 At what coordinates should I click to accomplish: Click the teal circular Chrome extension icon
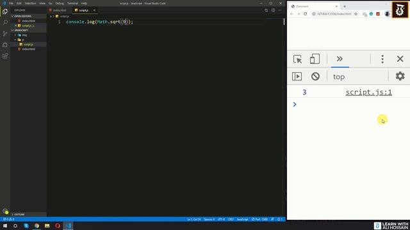pyautogui.click(x=371, y=14)
